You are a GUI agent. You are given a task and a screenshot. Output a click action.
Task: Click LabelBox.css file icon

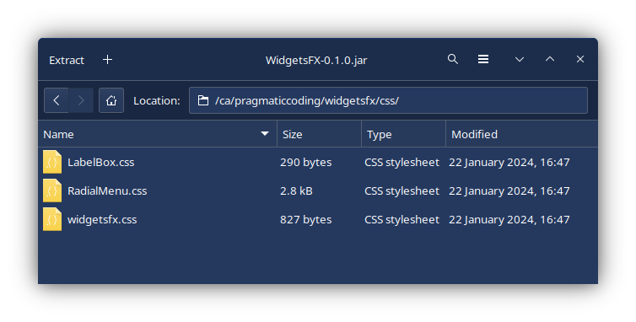[52, 162]
